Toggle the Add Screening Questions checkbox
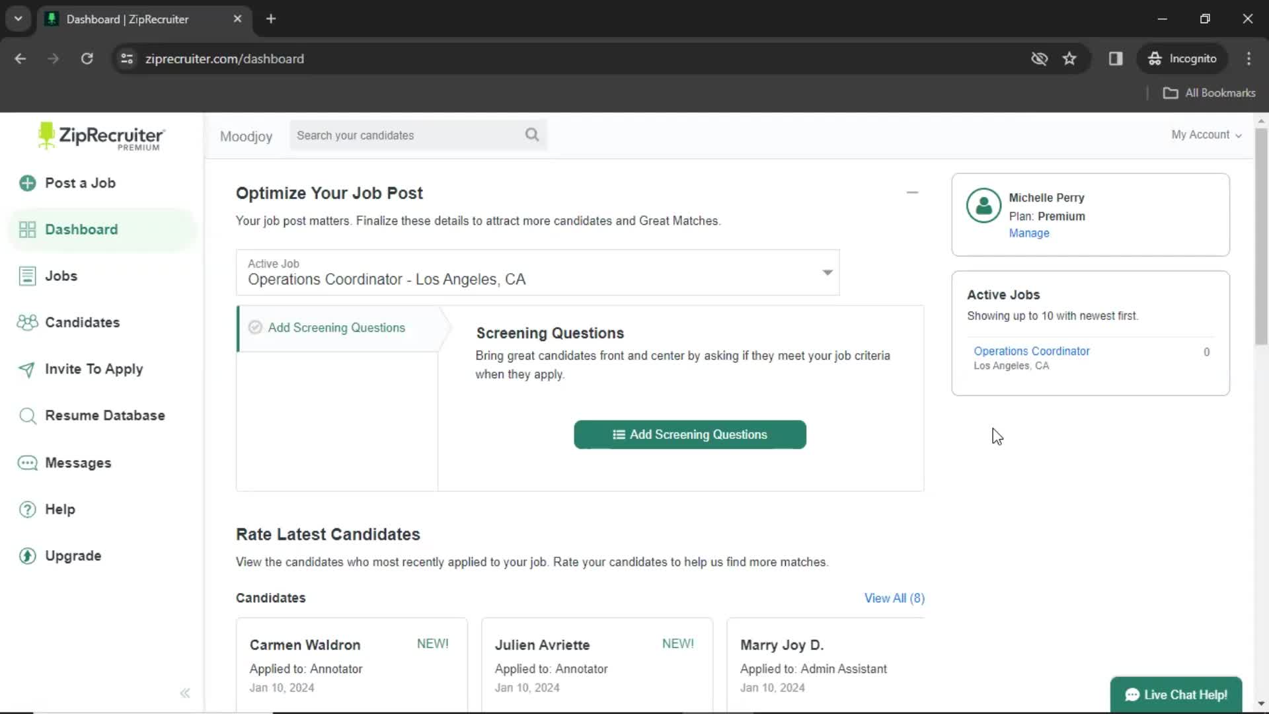Screen dimensions: 1269x714 (x=254, y=327)
